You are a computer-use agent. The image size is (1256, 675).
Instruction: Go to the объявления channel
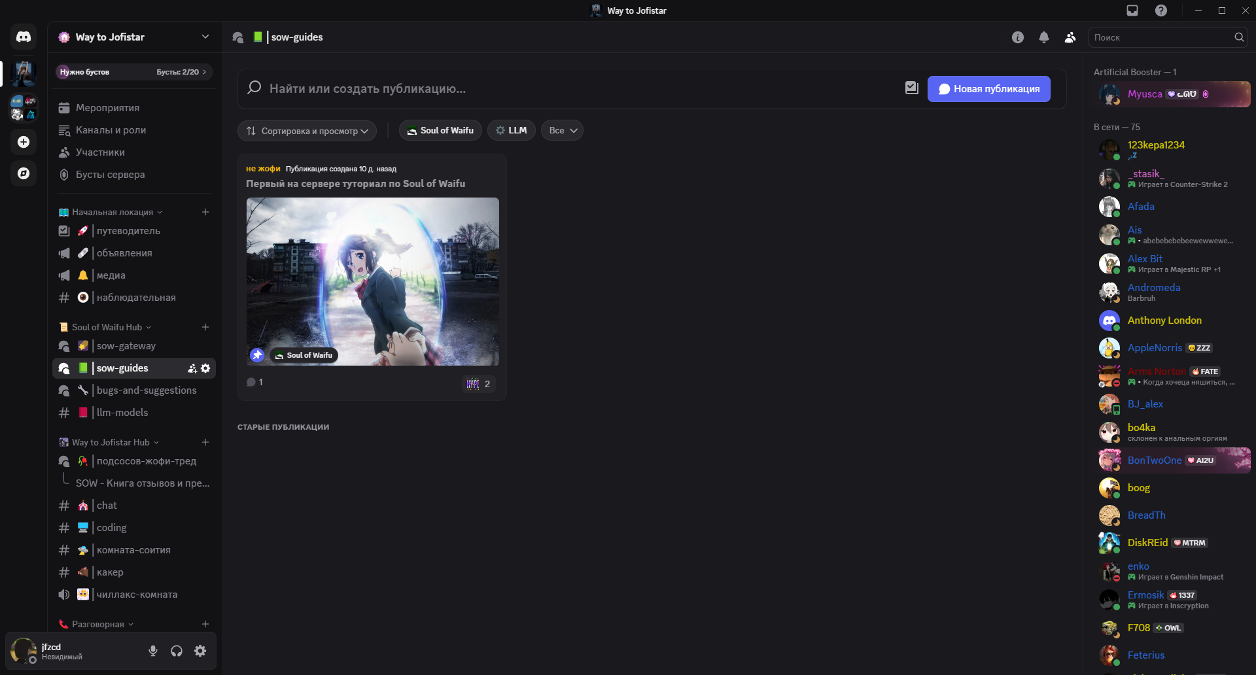134,253
